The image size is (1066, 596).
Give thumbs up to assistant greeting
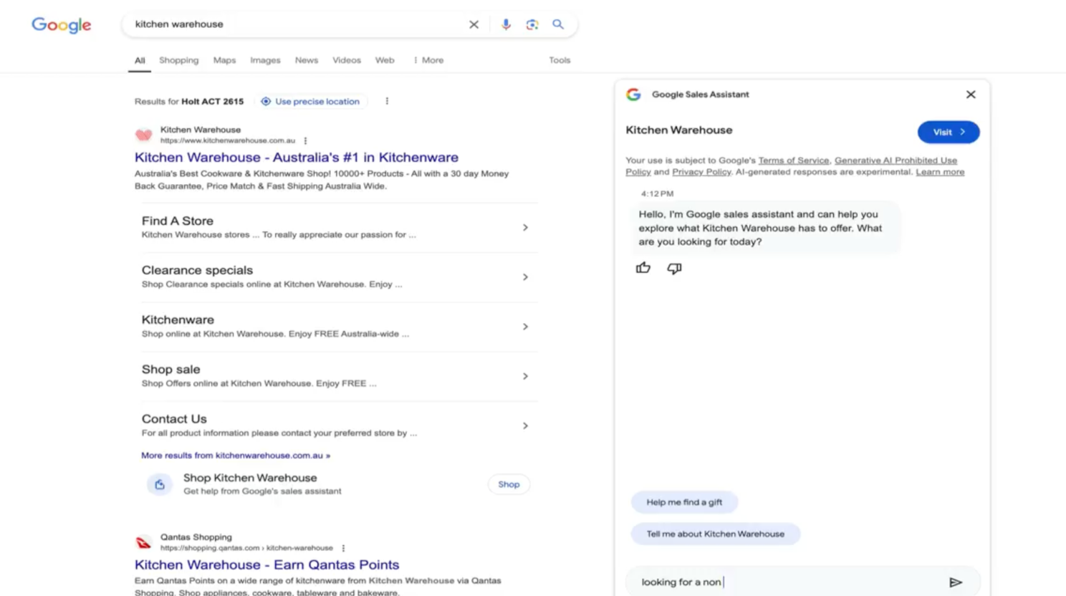[x=643, y=268]
